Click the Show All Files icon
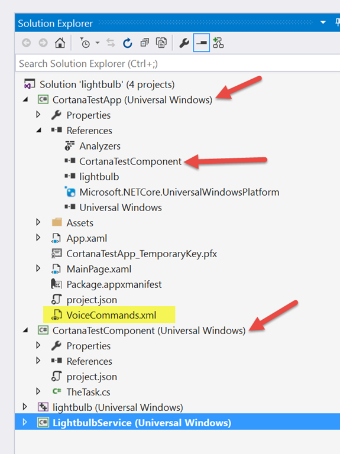The height and width of the screenshot is (454, 340). click(161, 43)
